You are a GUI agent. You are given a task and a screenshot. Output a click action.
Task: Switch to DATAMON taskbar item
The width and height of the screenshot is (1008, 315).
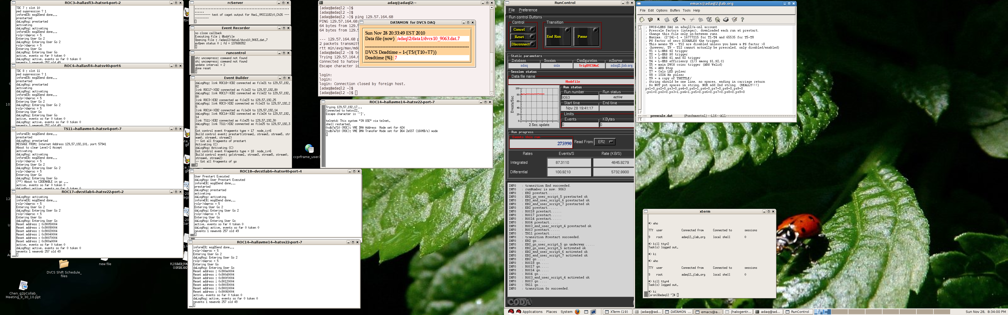pos(678,312)
